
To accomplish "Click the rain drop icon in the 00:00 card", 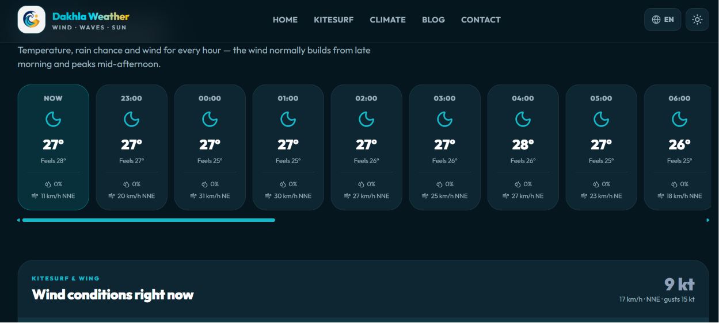I will coord(205,184).
